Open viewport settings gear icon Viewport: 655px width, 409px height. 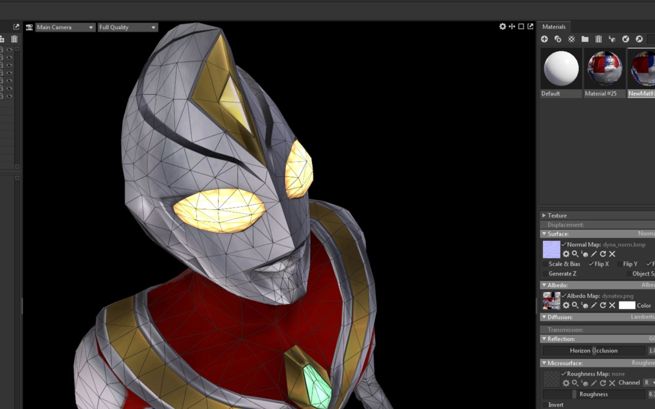503,27
